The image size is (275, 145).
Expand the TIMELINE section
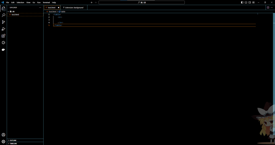pos(25,143)
